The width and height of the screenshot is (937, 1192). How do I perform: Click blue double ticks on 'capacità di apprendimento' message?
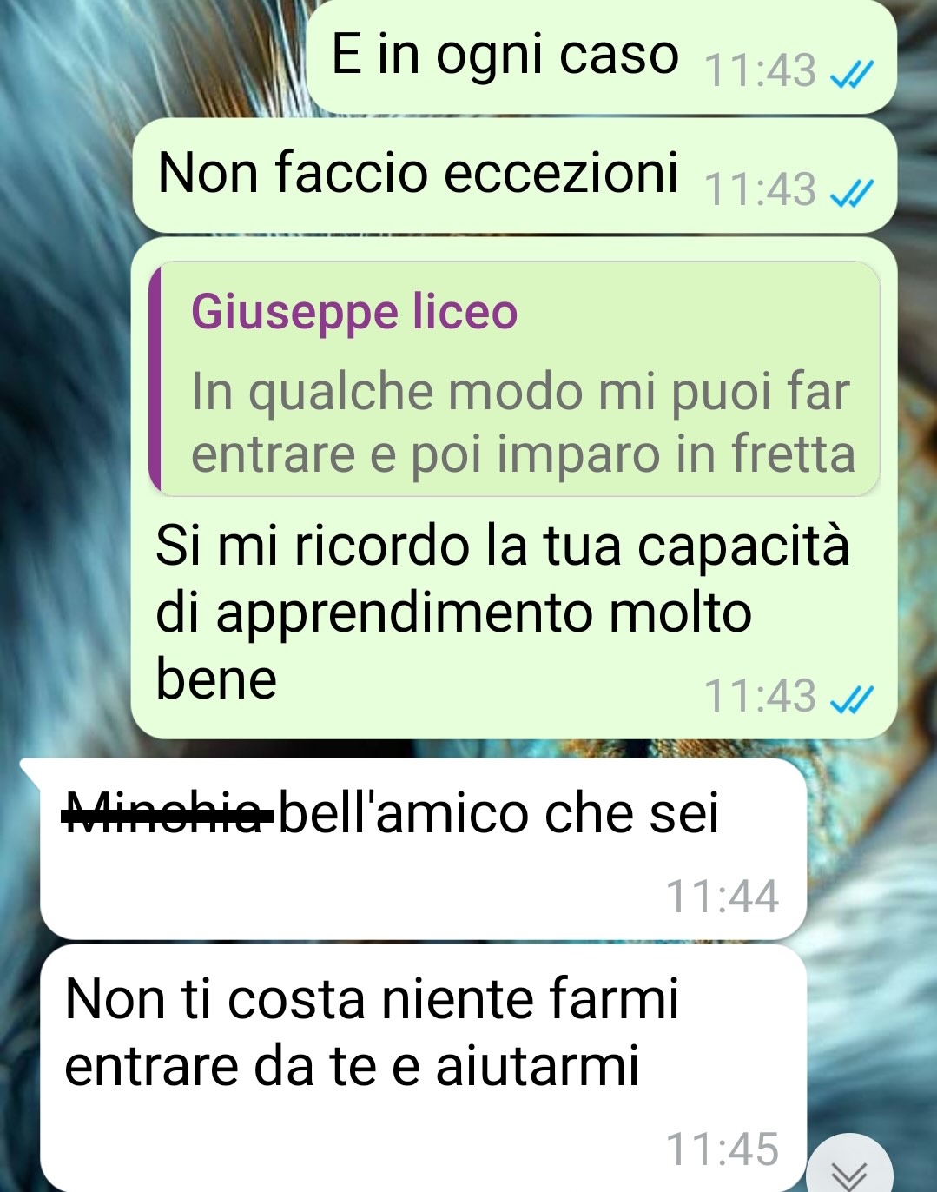[x=852, y=698]
